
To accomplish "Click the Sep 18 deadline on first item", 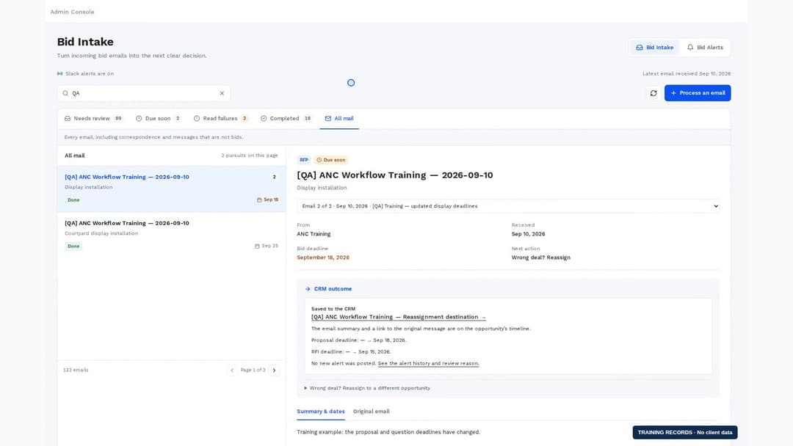I will click(267, 200).
